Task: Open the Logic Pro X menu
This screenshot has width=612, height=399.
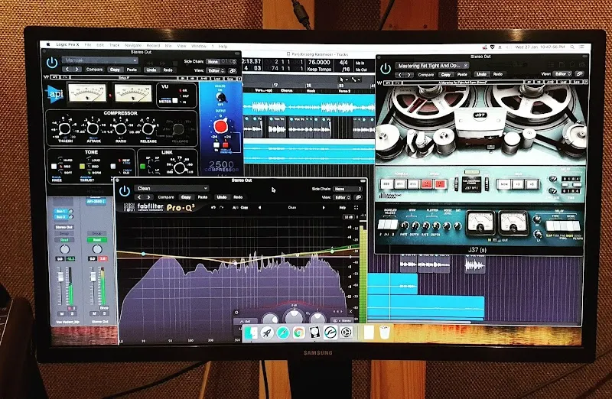Action: [x=67, y=44]
